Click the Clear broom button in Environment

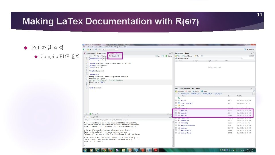click(197, 56)
